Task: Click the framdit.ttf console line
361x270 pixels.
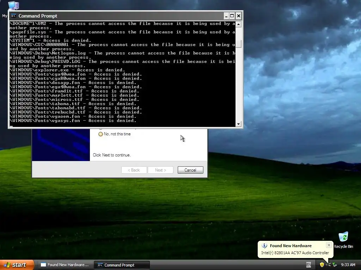Action: 74,91
